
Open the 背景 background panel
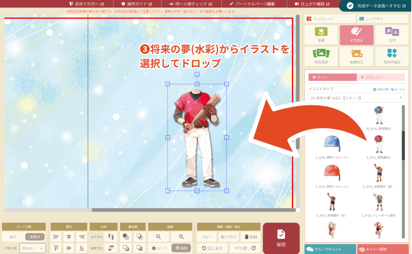321,35
